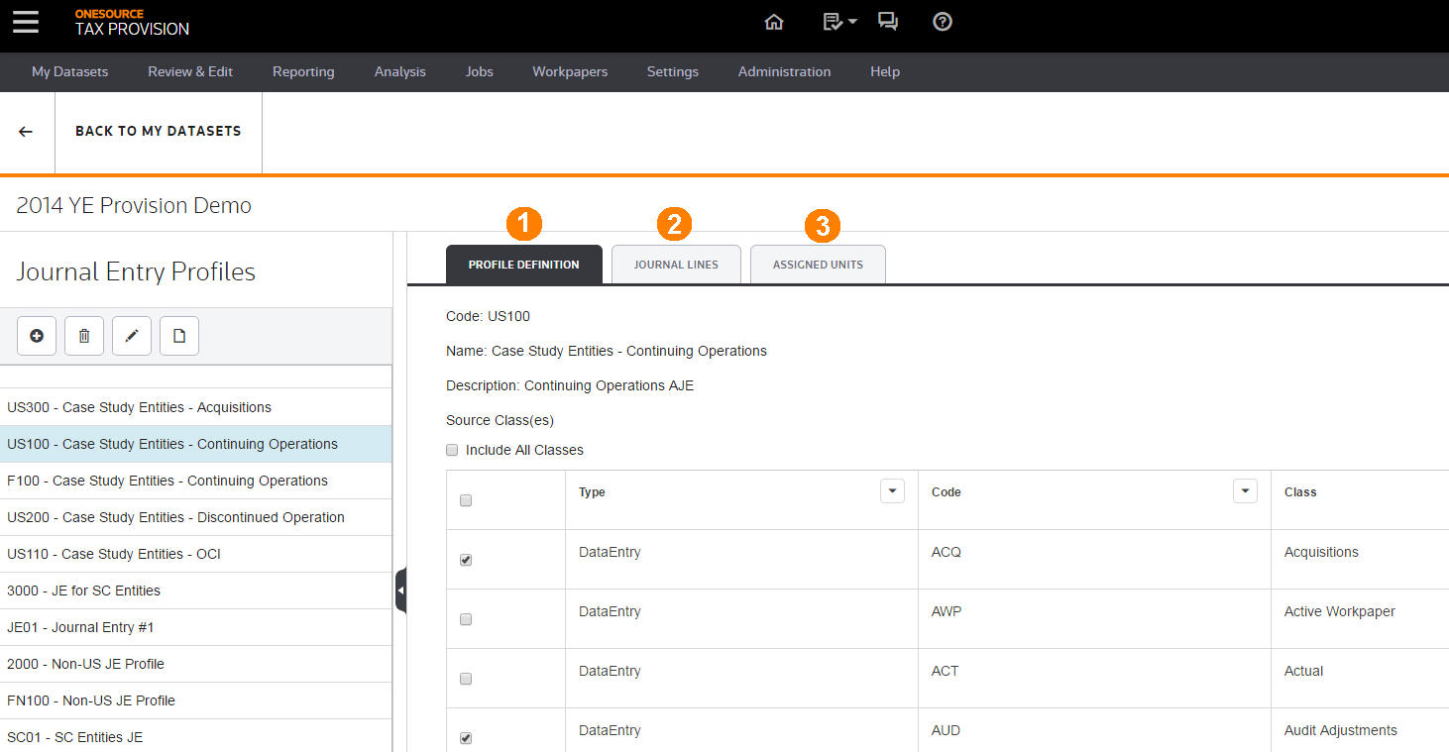Delete the selected journal entry profile
This screenshot has height=752, width=1449.
(84, 337)
